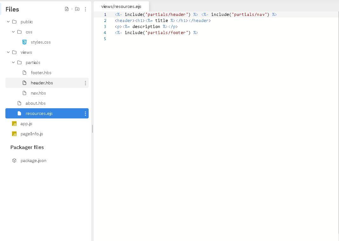Click the package cube icon
Viewport: 339px width, 241px height.
[14, 160]
